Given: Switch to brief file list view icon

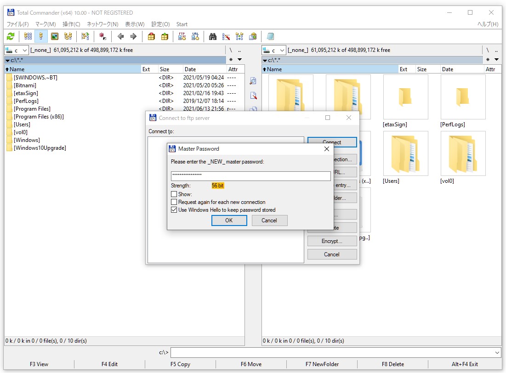Looking at the screenshot, I should [x=28, y=36].
